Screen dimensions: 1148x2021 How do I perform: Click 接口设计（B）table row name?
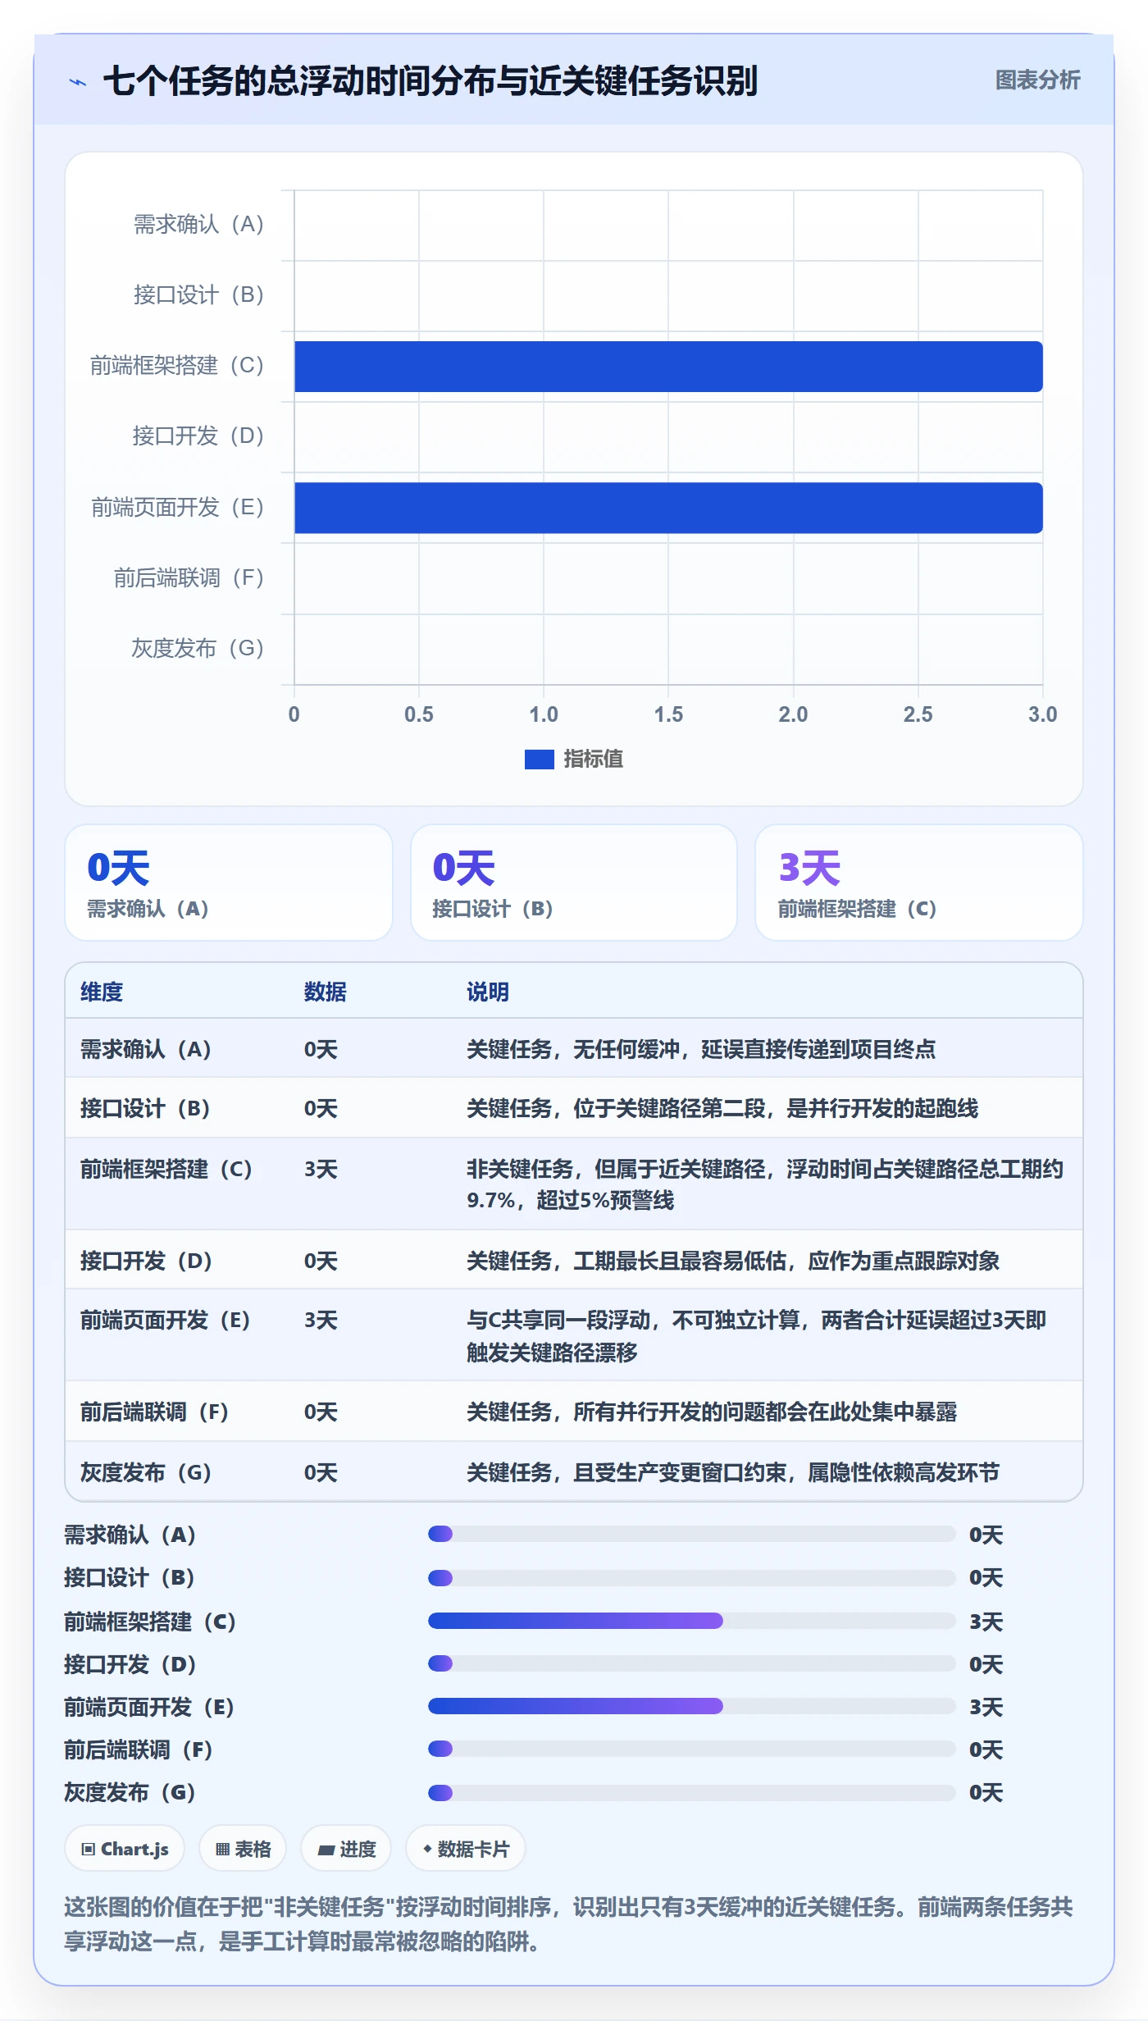(145, 1108)
